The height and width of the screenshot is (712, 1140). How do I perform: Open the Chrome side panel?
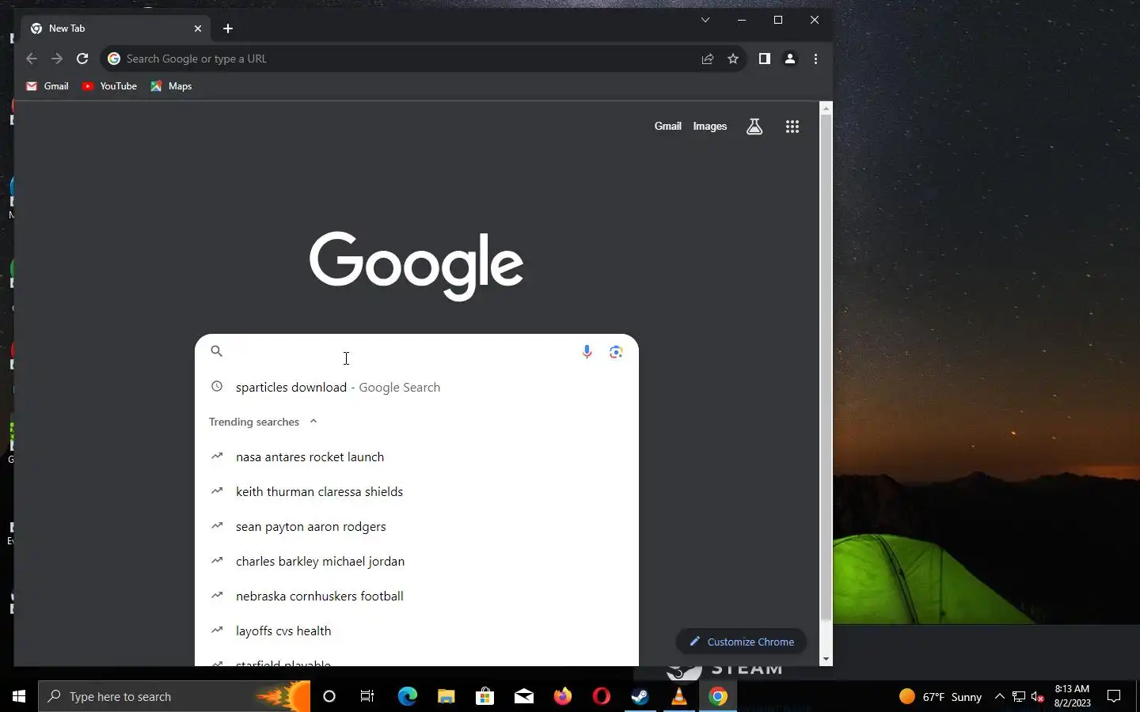764,59
